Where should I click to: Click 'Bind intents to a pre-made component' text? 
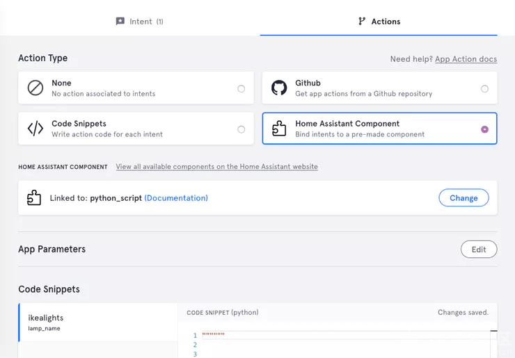360,135
